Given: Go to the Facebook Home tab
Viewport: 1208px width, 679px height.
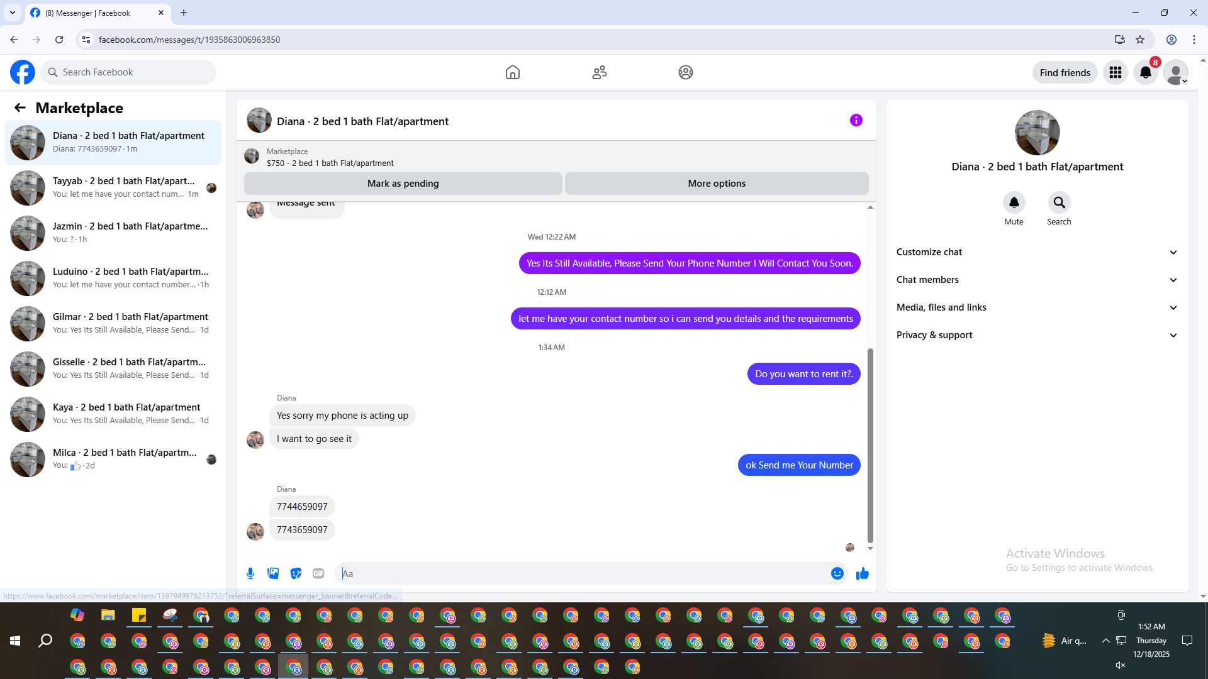Looking at the screenshot, I should [513, 72].
